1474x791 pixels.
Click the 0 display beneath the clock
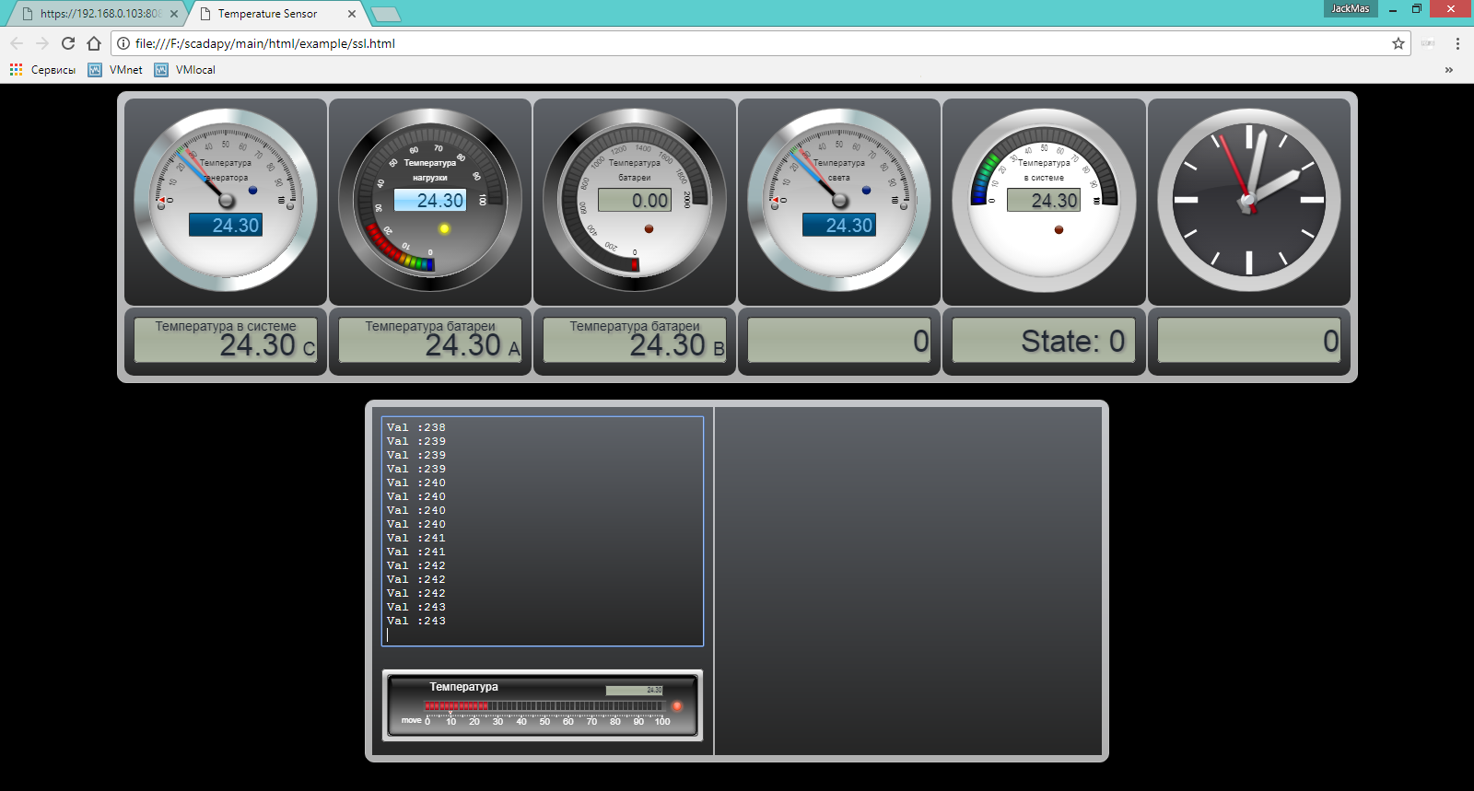click(1249, 340)
